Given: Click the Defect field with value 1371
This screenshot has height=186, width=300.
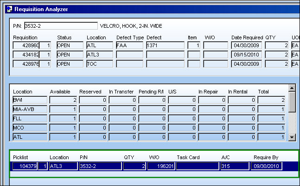Looking at the screenshot, I should 166,45.
